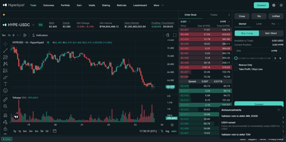The height and width of the screenshot is (142, 286).
Task: Toggle the Unified account mode button
Action: [x=276, y=16]
